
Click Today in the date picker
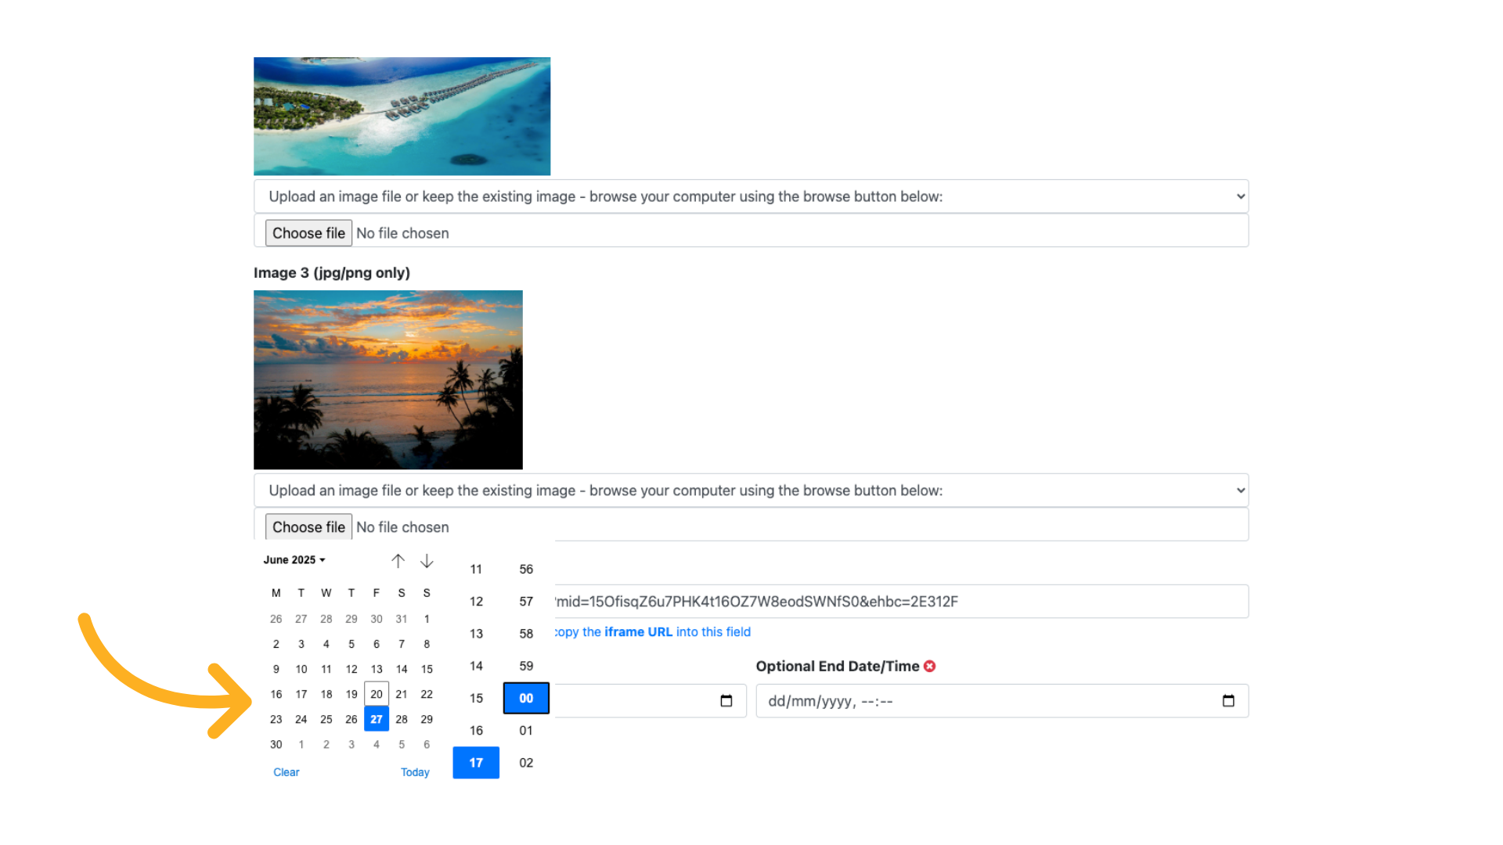coord(415,772)
